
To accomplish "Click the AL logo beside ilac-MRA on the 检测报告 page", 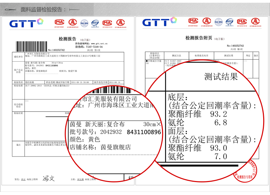I will click(x=73, y=23).
